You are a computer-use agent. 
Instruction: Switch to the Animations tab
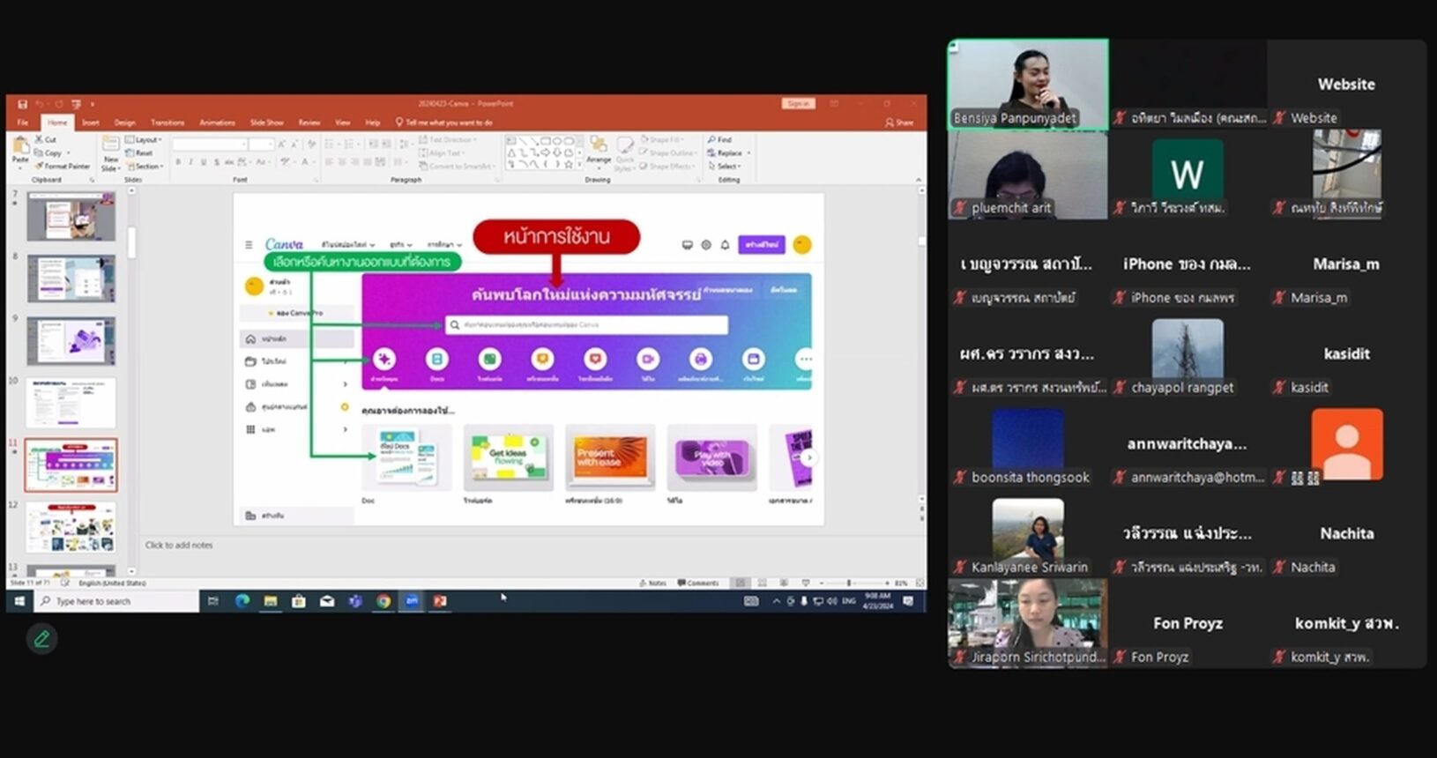click(x=217, y=123)
